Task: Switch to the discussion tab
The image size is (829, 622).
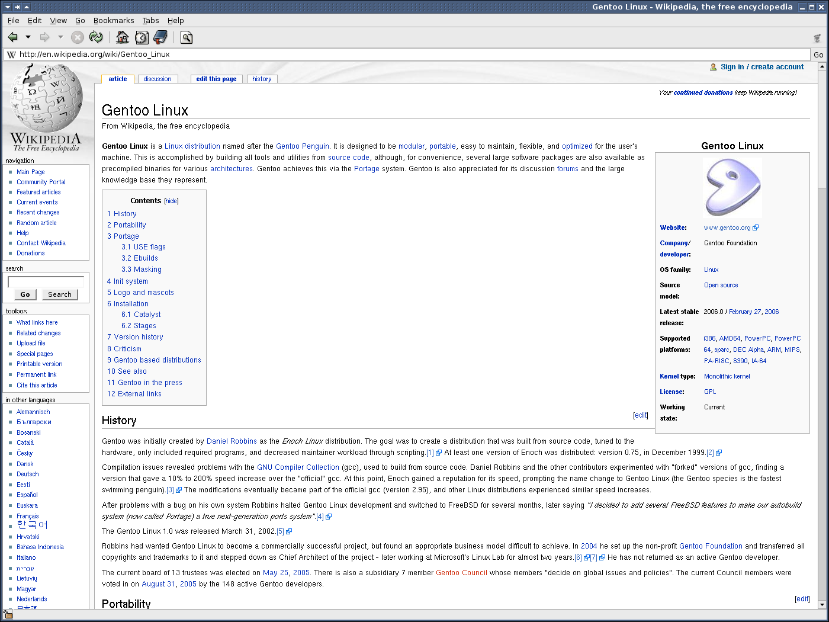Action: (158, 79)
